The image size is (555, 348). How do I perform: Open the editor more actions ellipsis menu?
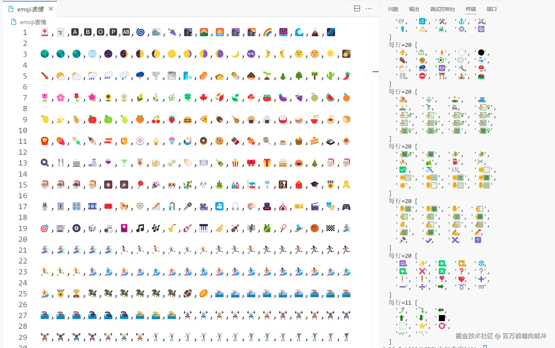click(x=368, y=9)
